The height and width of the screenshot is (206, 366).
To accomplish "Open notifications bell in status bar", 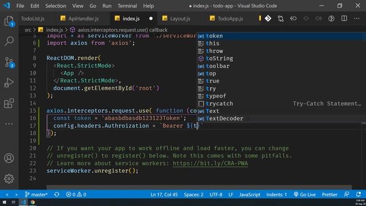I will click(359, 195).
